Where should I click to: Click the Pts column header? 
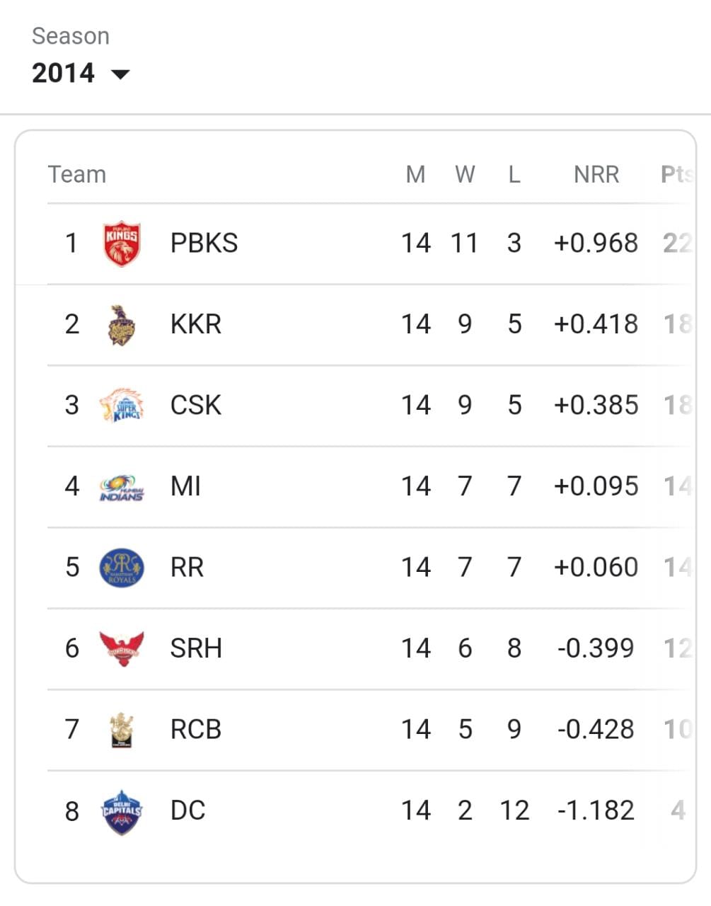click(677, 174)
